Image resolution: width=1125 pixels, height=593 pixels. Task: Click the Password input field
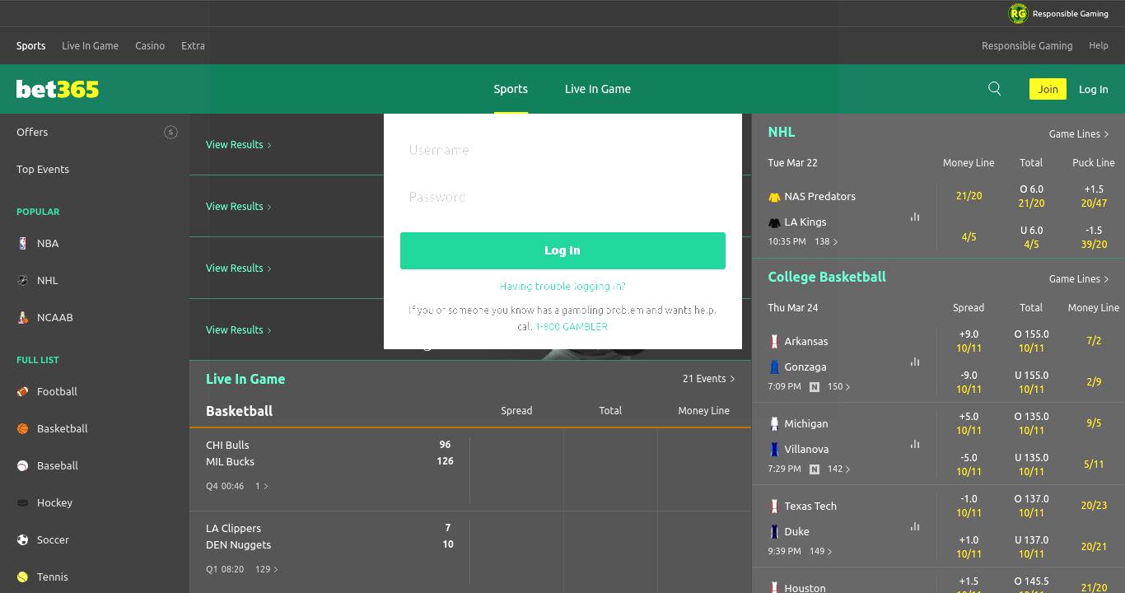click(x=562, y=197)
